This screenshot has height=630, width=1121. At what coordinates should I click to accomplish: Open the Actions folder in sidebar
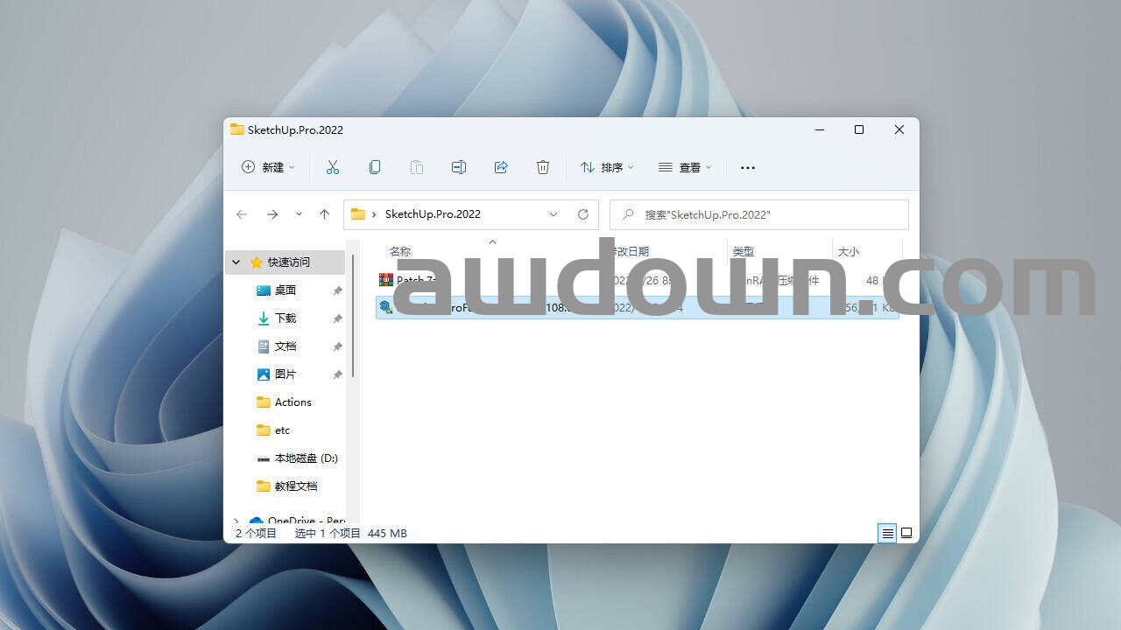click(x=293, y=402)
